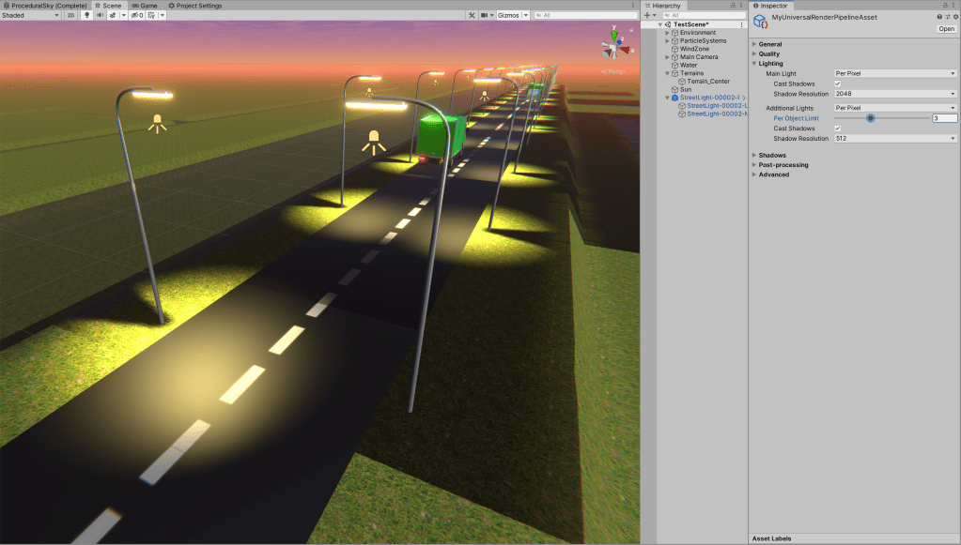Open the scene tools wrench icon
The width and height of the screenshot is (961, 545).
click(x=472, y=15)
